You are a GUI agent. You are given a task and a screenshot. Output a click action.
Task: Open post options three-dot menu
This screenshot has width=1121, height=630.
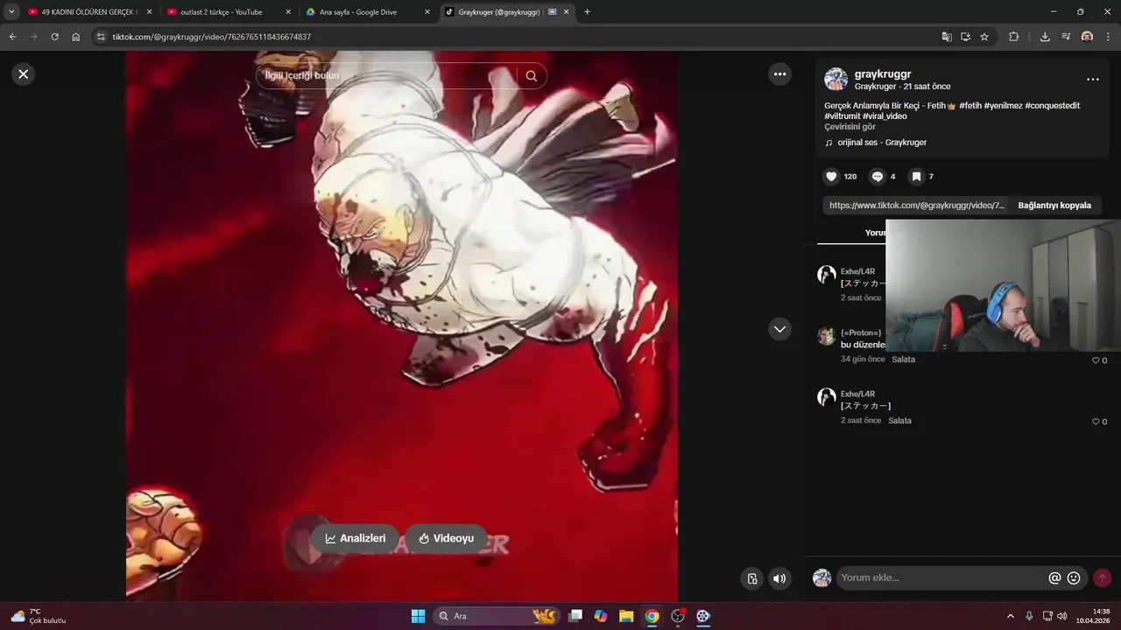(1092, 80)
